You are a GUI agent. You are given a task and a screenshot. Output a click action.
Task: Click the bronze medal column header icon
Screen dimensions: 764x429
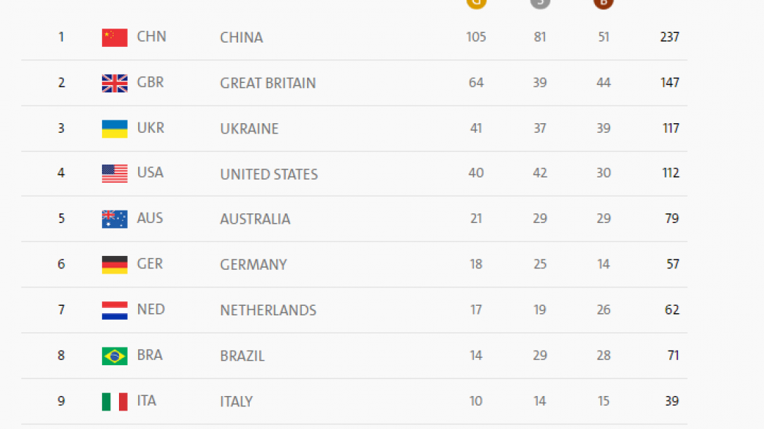(603, 3)
